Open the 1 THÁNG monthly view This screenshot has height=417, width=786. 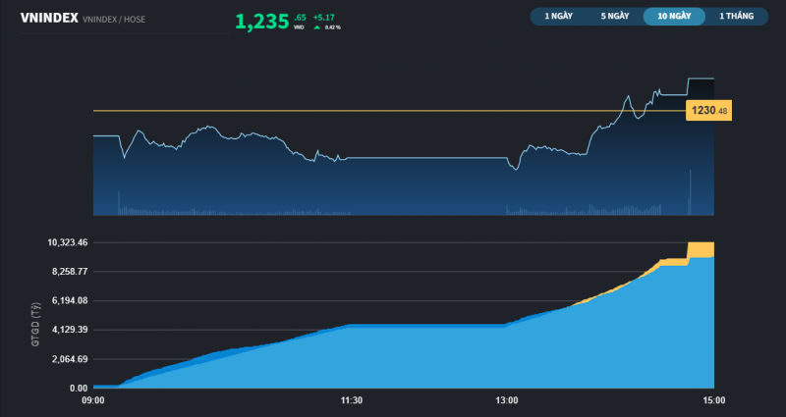point(735,17)
